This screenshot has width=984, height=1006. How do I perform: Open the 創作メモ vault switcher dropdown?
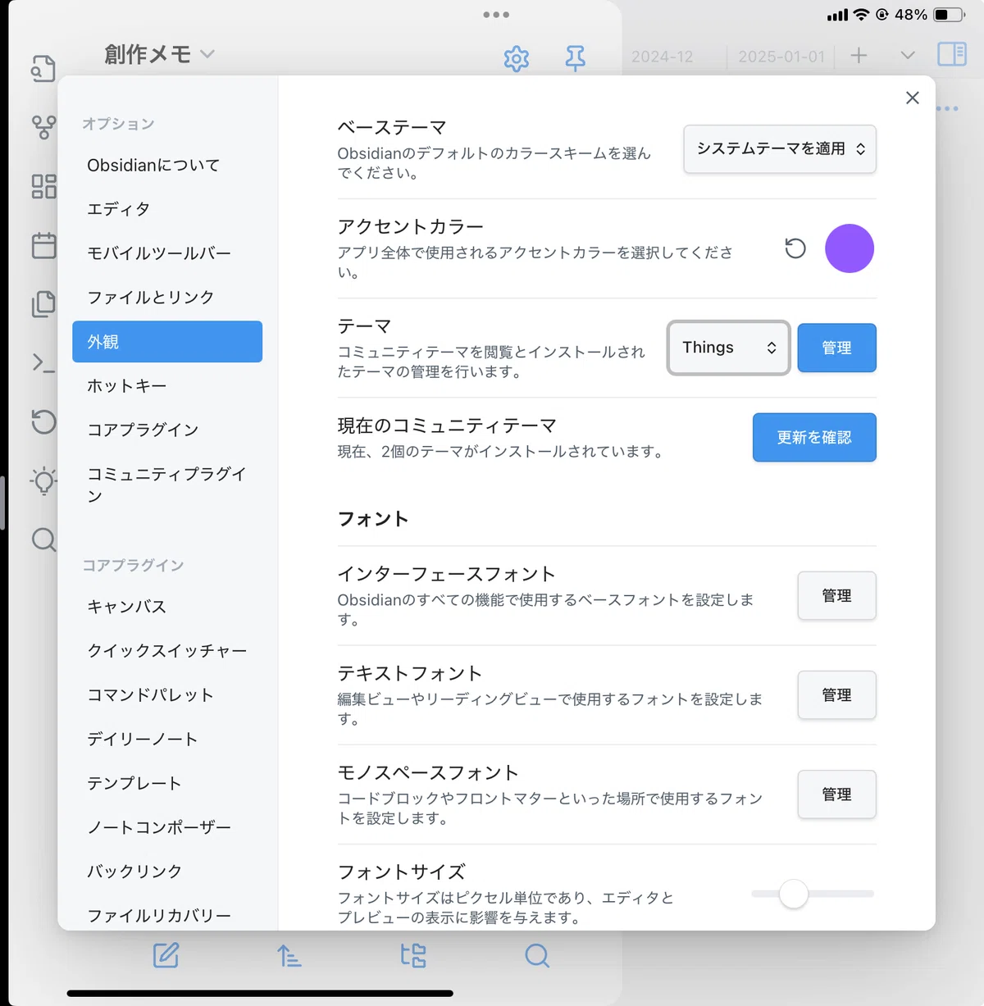(160, 54)
